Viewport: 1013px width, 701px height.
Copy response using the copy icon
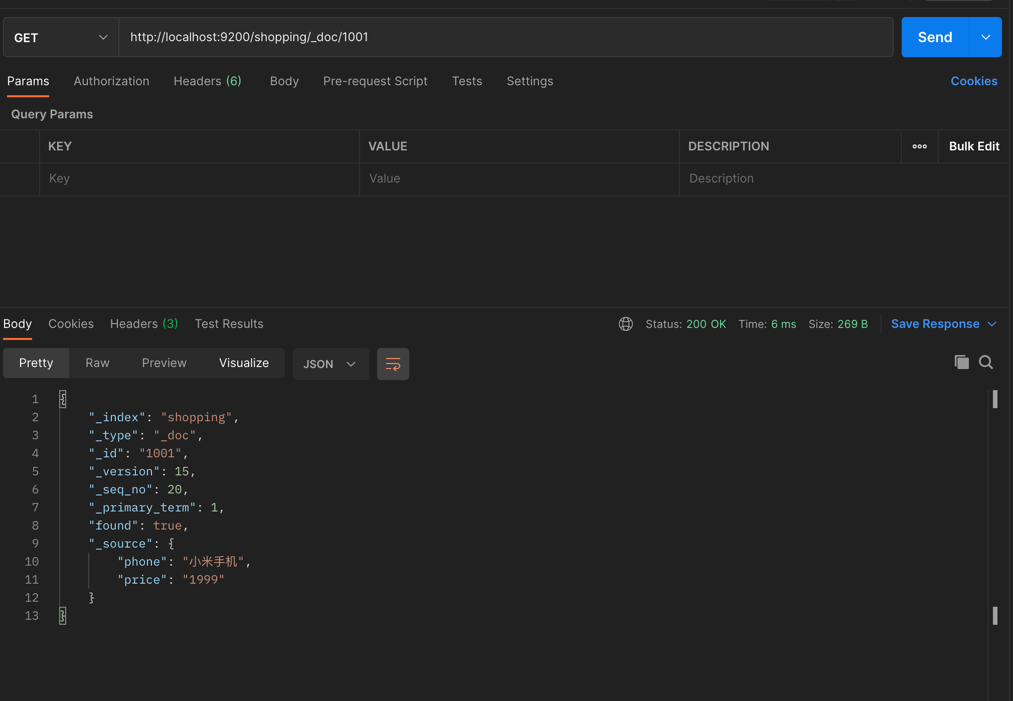pyautogui.click(x=961, y=362)
